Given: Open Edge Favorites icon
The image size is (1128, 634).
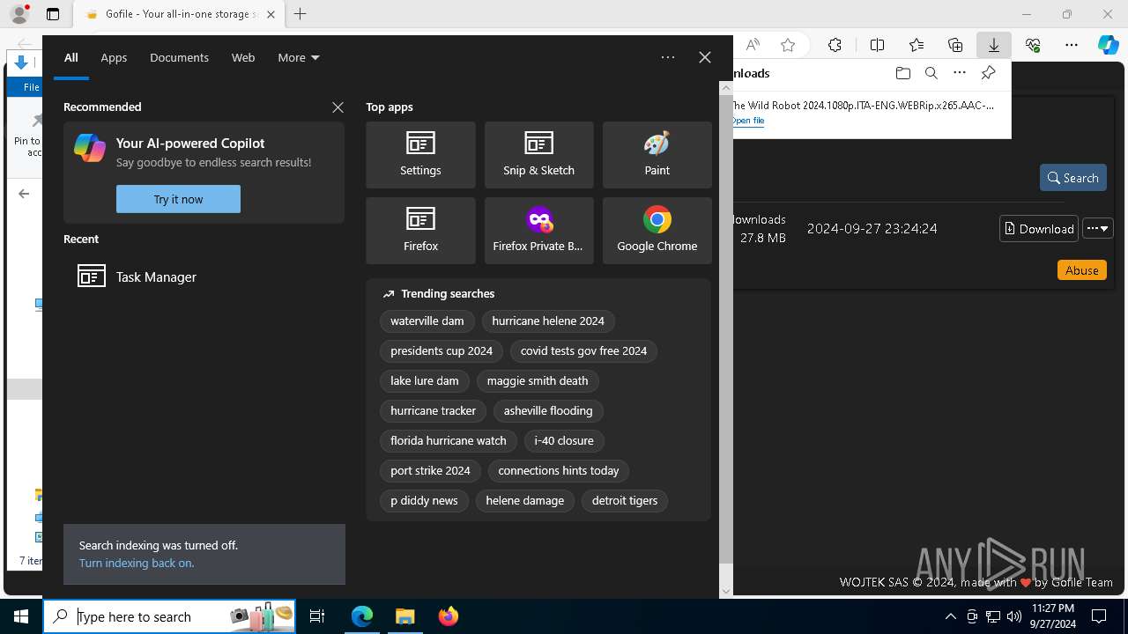Looking at the screenshot, I should 916,45.
